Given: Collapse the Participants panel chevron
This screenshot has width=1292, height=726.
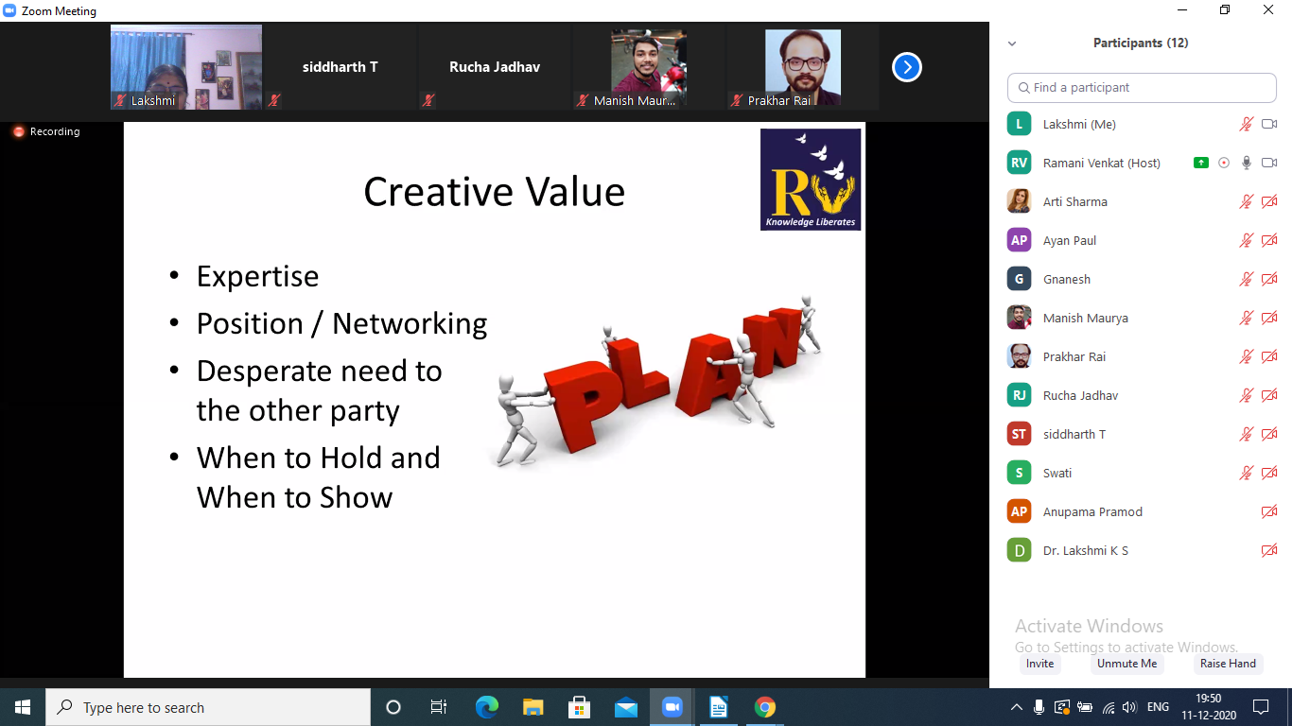Looking at the screenshot, I should pos(1012,43).
